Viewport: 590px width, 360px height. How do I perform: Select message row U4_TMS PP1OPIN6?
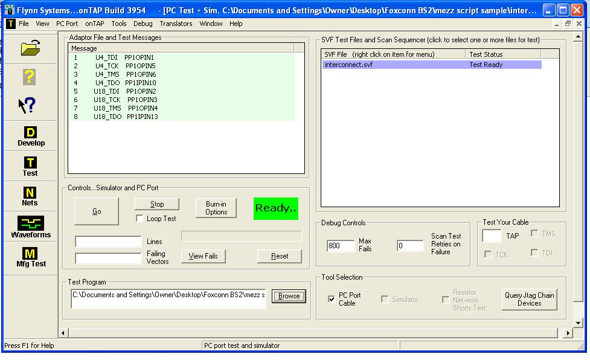pos(181,74)
